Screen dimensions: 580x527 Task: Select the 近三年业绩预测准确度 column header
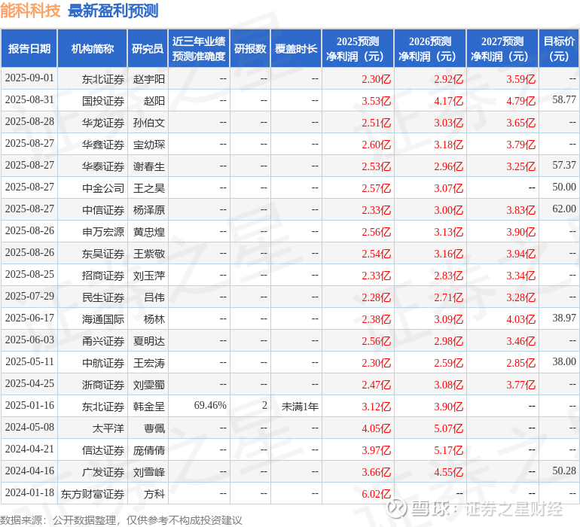pyautogui.click(x=199, y=48)
